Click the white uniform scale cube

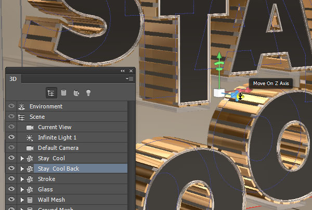click(219, 93)
